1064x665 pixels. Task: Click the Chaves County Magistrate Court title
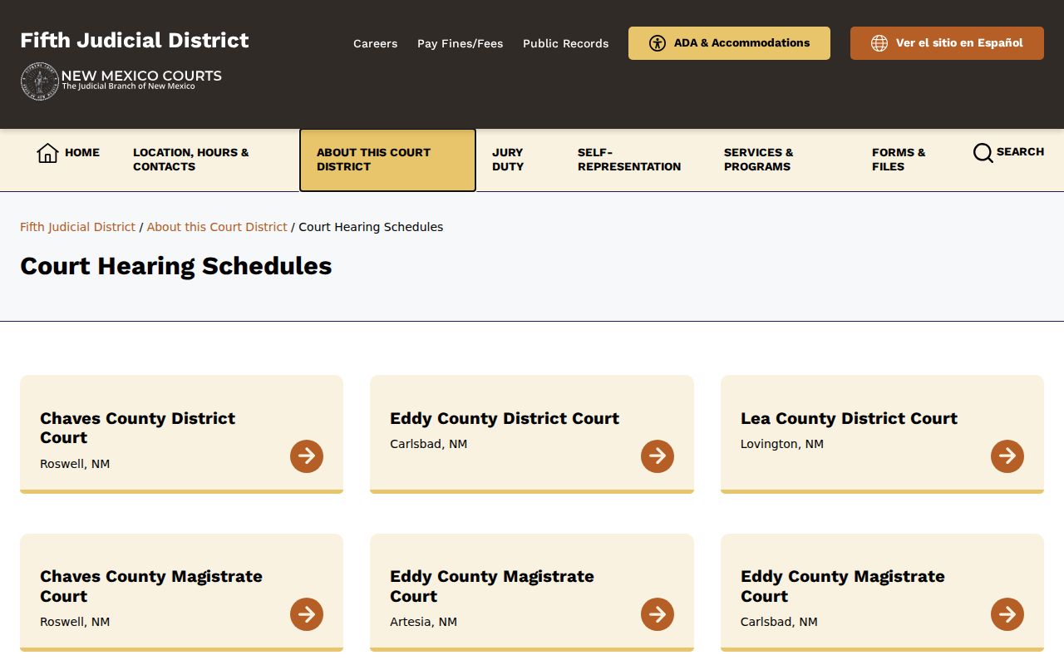(151, 586)
